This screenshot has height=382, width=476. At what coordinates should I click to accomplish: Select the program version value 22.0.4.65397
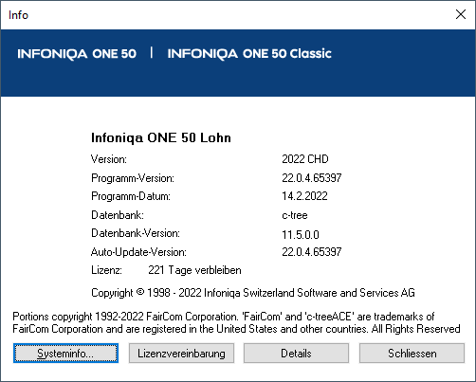[x=311, y=178]
